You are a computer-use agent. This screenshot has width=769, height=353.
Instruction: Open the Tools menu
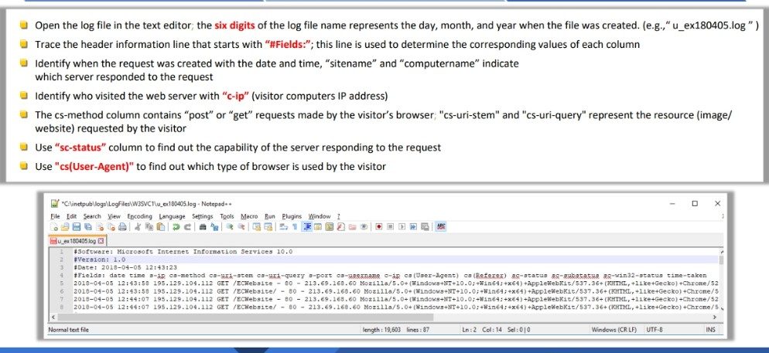pyautogui.click(x=227, y=216)
